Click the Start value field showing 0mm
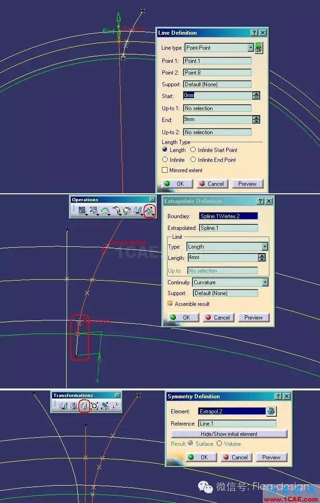Screen dimensions: 320x503 pos(218,95)
